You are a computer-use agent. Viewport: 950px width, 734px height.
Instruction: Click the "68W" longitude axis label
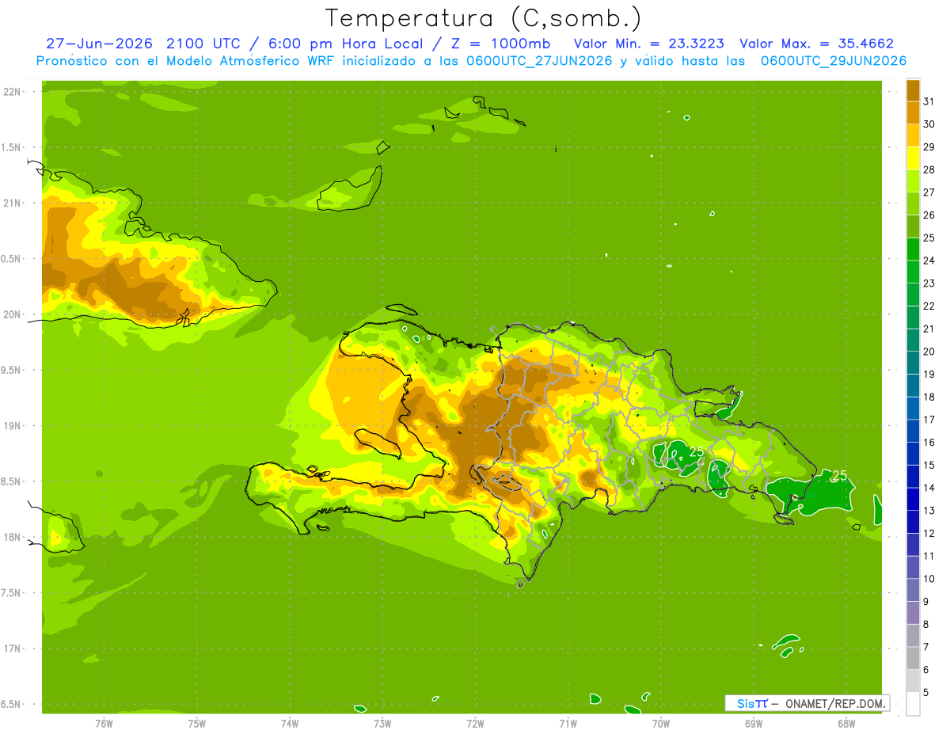tap(846, 723)
